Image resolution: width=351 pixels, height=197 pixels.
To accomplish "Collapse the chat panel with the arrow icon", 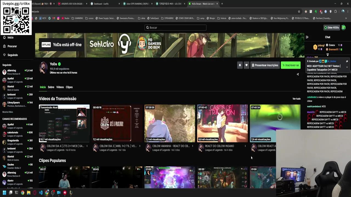I will click(x=307, y=37).
